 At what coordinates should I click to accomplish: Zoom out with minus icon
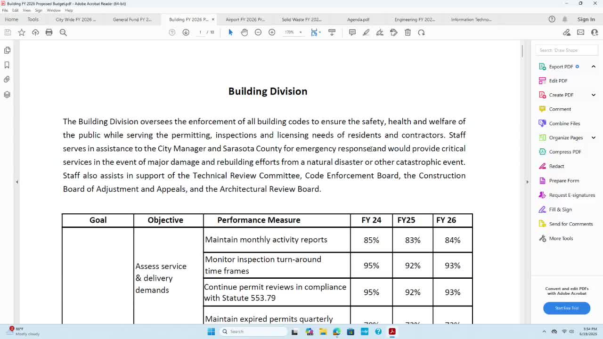(258, 32)
